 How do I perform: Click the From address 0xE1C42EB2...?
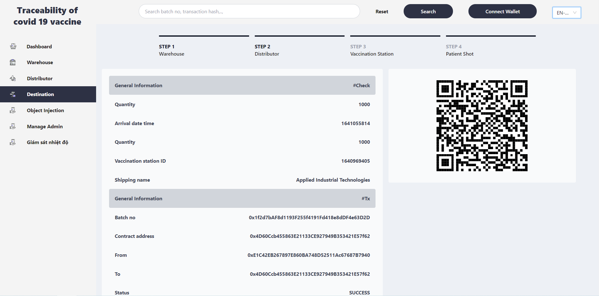coord(309,255)
